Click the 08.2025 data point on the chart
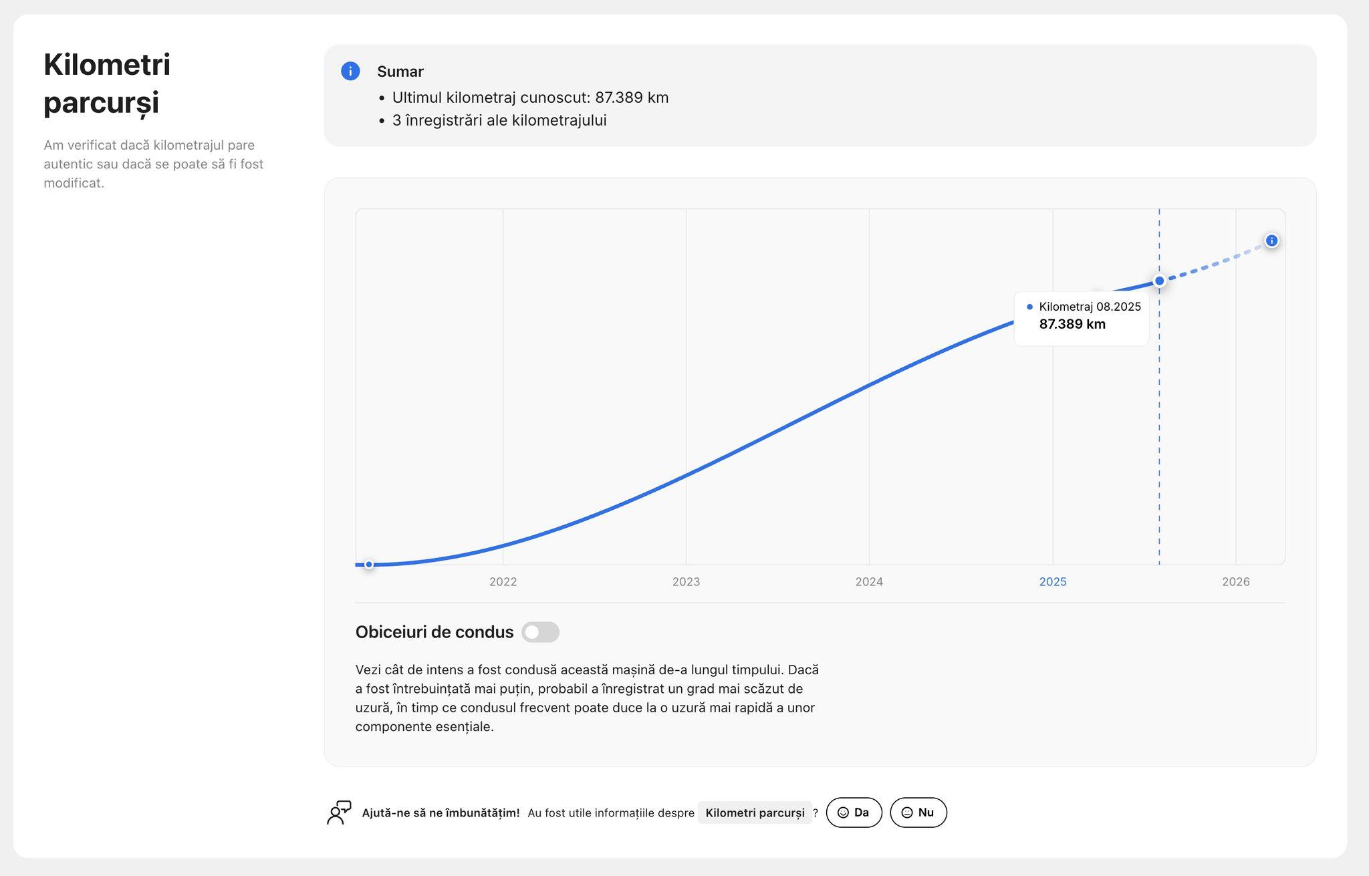Image resolution: width=1369 pixels, height=876 pixels. pos(1159,281)
